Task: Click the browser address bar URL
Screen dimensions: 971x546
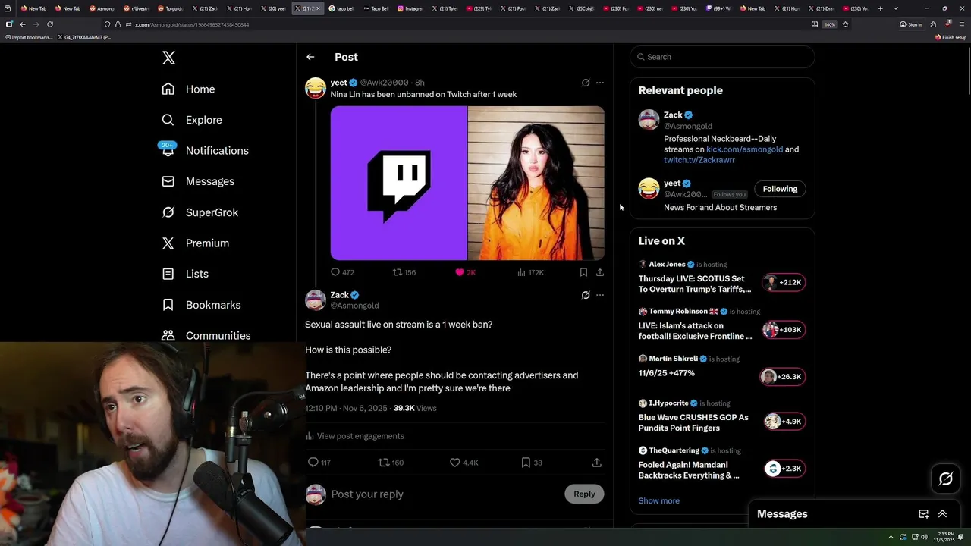Action: [192, 25]
